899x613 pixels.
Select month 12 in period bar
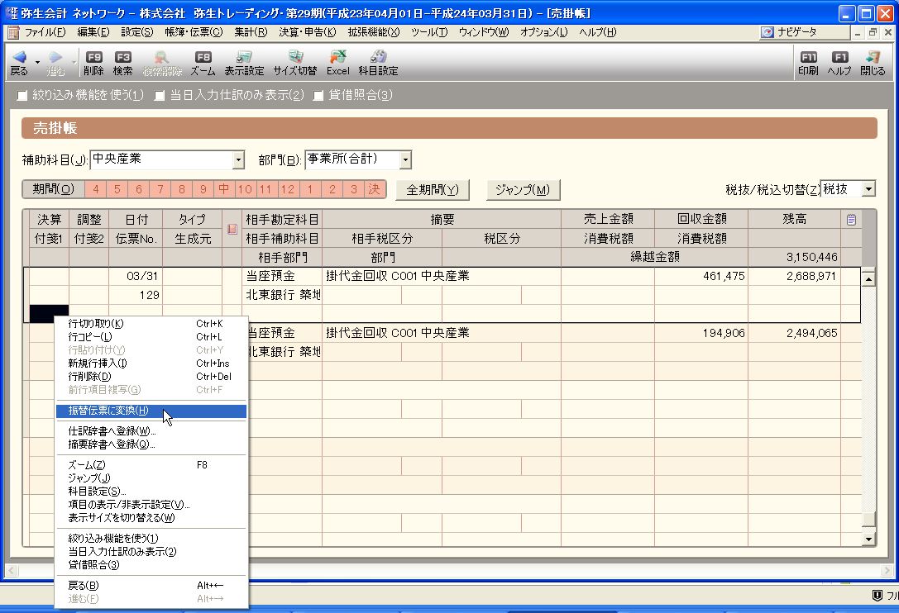point(289,189)
